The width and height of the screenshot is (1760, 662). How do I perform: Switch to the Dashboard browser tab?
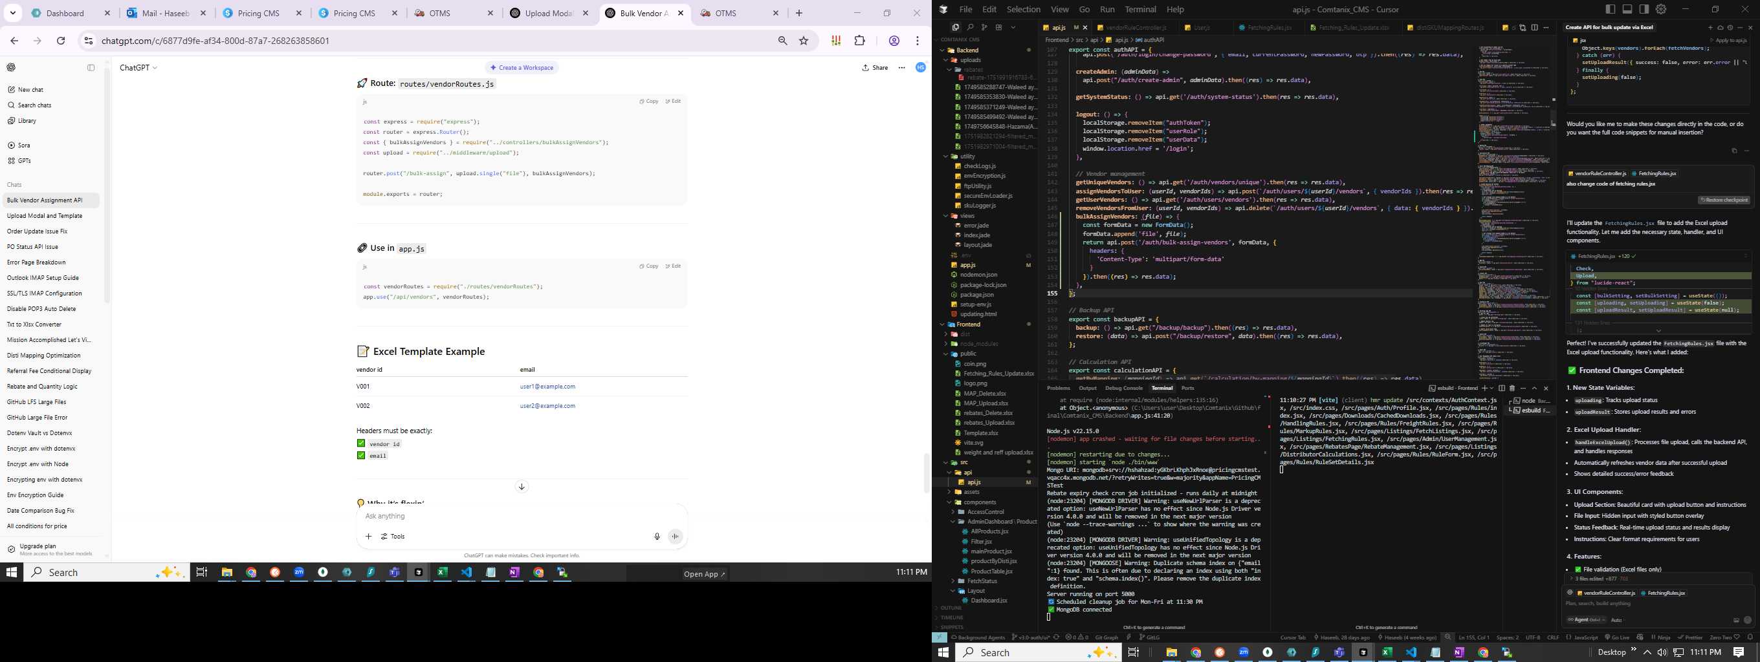click(x=71, y=13)
